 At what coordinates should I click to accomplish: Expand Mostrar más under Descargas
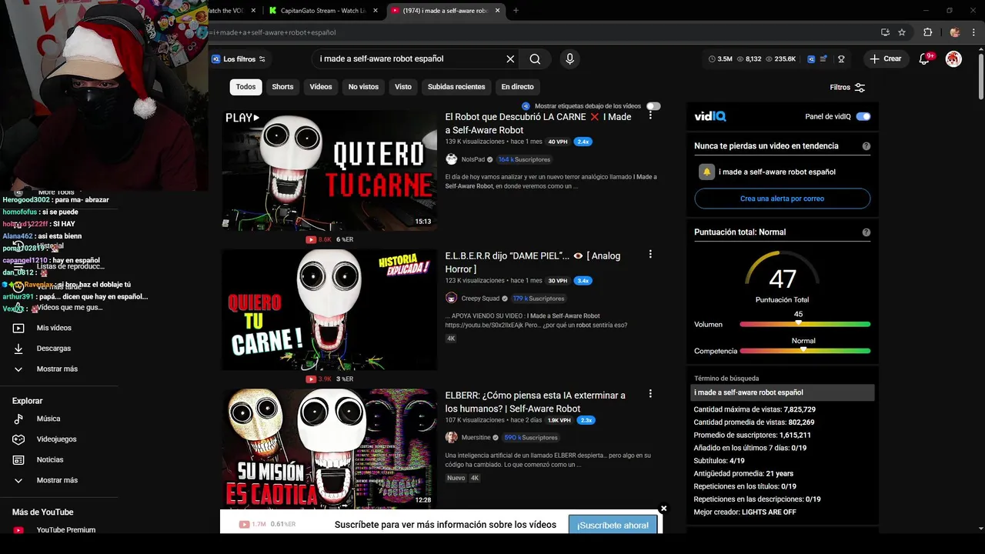pos(58,369)
